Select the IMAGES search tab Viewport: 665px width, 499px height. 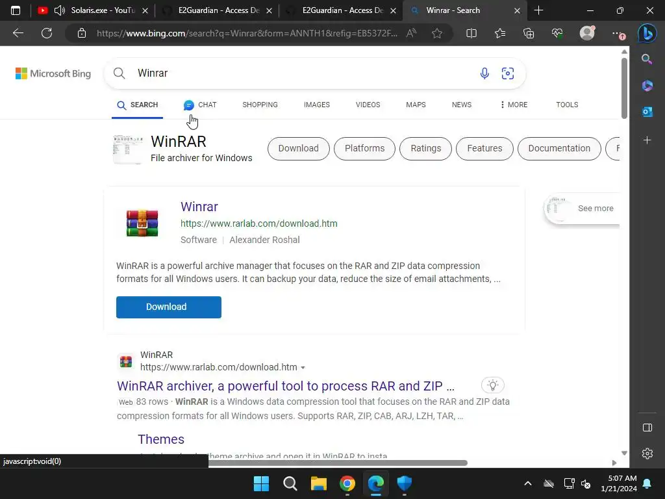316,105
